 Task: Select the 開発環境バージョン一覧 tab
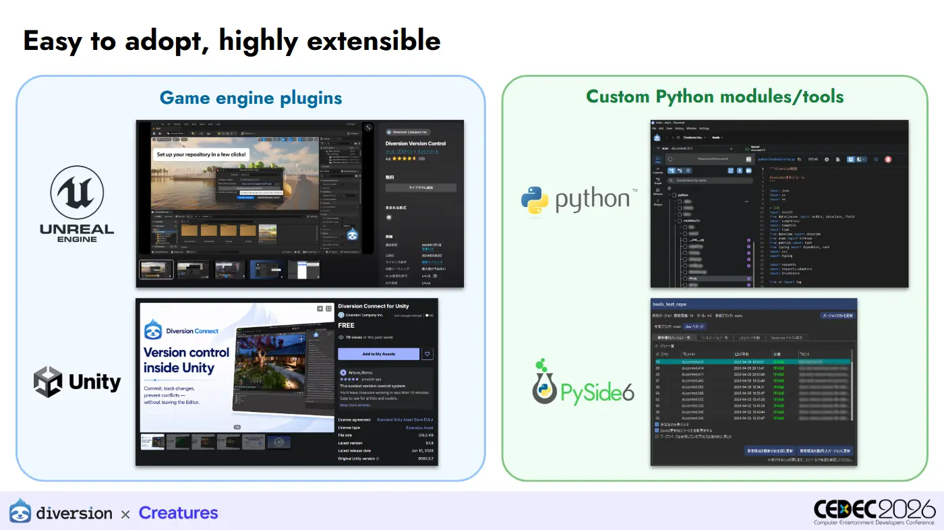pos(674,337)
